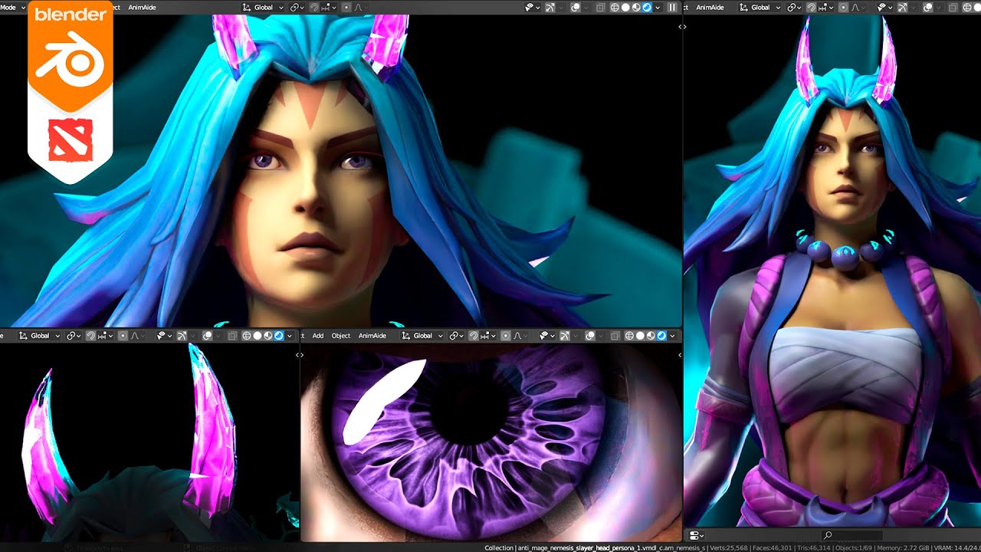Select material preview shading in top-left viewport
The height and width of the screenshot is (552, 981).
coord(636,7)
